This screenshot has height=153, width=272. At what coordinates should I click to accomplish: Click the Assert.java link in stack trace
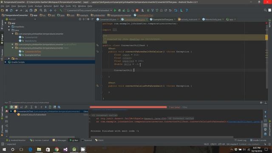155,119
